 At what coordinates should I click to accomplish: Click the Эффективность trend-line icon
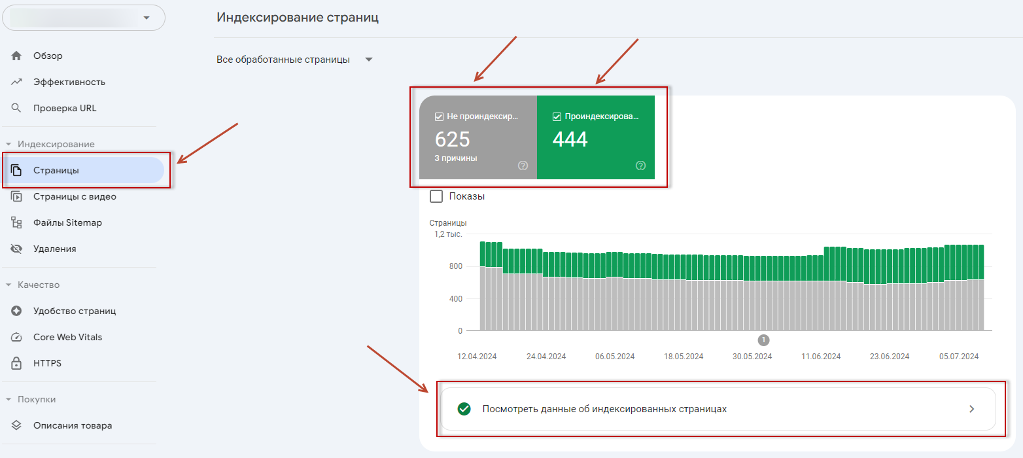[x=17, y=82]
